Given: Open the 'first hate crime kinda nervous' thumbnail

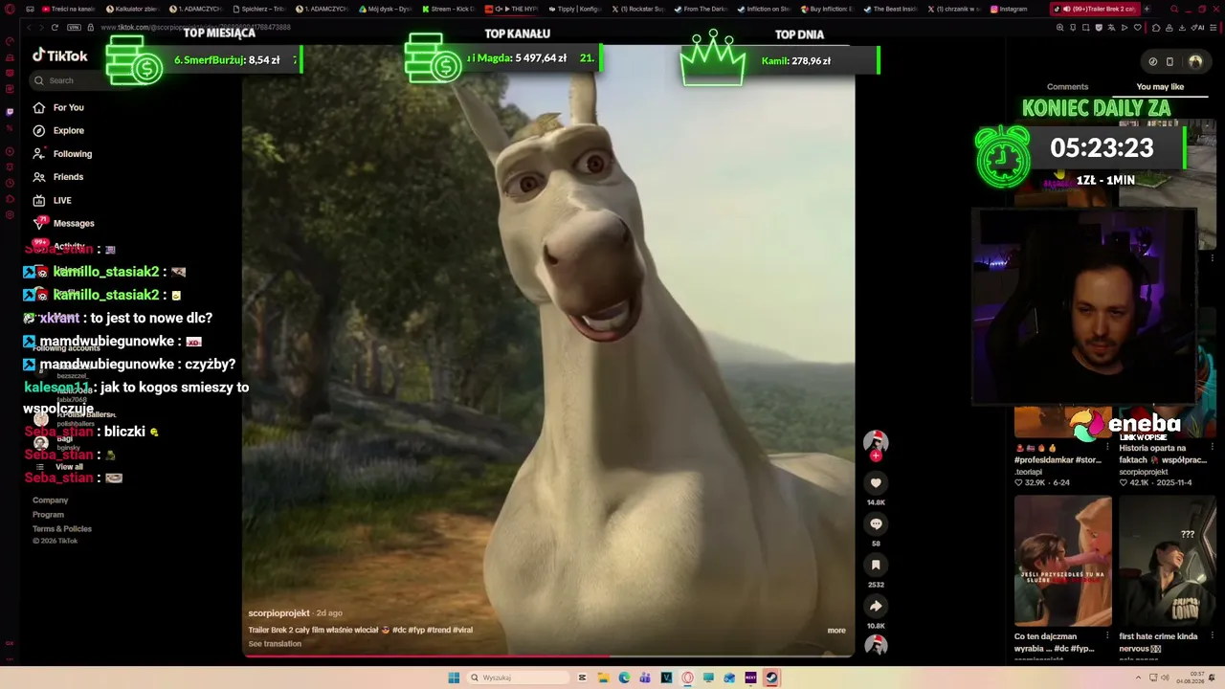Looking at the screenshot, I should (x=1168, y=561).
